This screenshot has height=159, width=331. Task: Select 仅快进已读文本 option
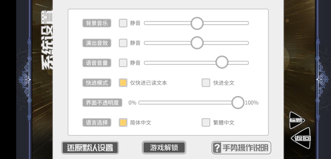coord(123,83)
